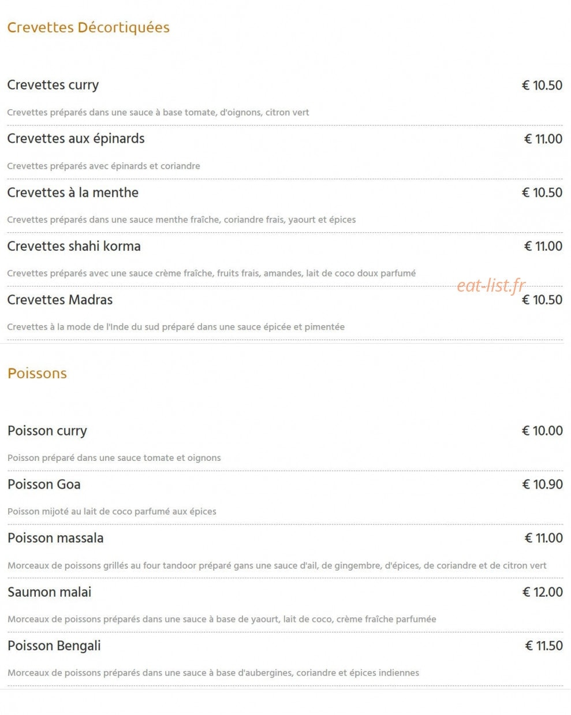Open the Crevettes à la menthe item
This screenshot has height=715, width=571.
[x=73, y=193]
